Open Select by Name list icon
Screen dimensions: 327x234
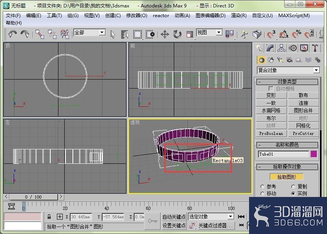tap(125, 34)
